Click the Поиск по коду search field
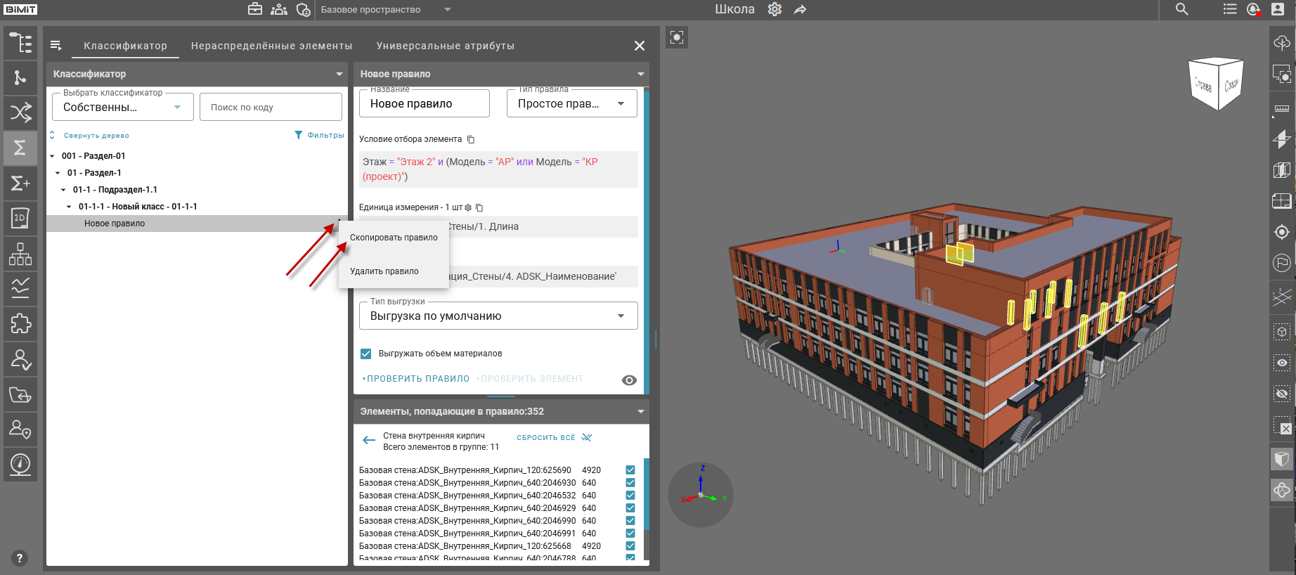The width and height of the screenshot is (1296, 575). point(271,108)
